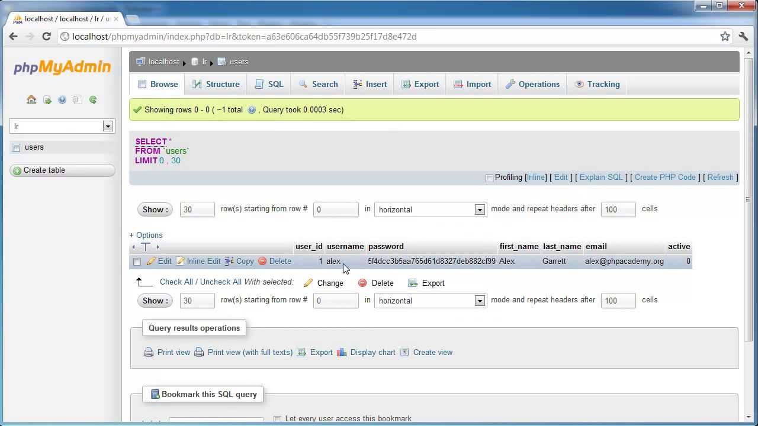The image size is (758, 426).
Task: Open the Tracking tab
Action: click(598, 84)
